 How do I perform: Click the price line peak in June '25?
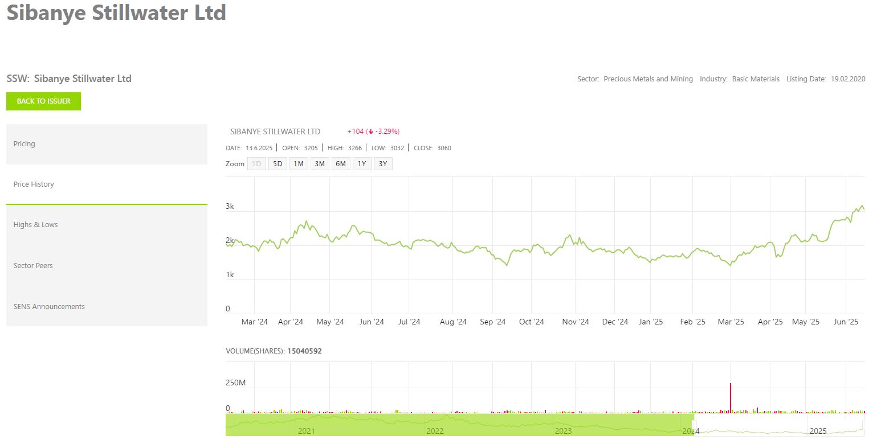(x=862, y=205)
